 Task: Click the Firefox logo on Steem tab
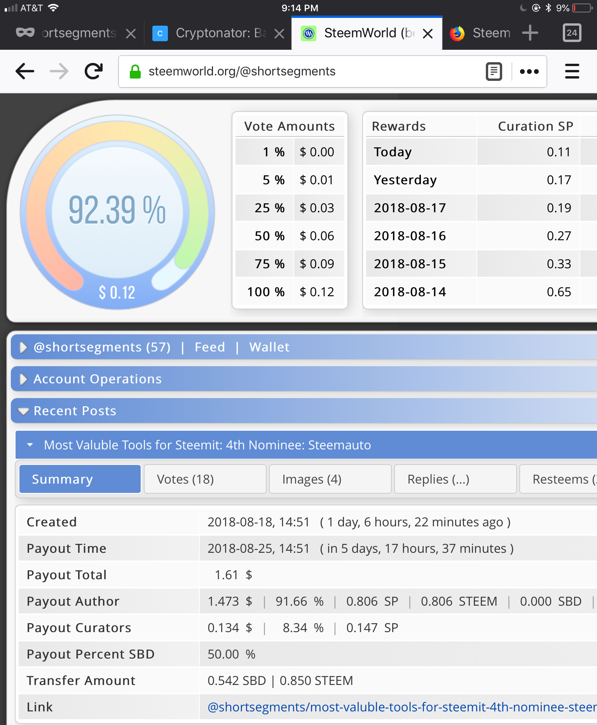(457, 33)
